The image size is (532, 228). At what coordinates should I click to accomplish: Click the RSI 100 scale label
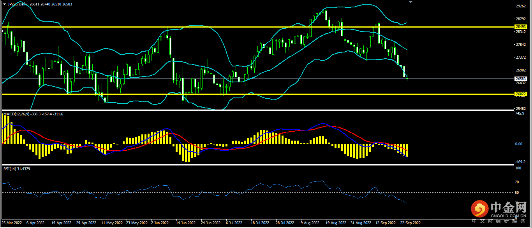[x=518, y=168]
